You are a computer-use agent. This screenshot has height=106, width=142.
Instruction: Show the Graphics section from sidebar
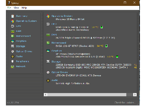[x=21, y=41]
